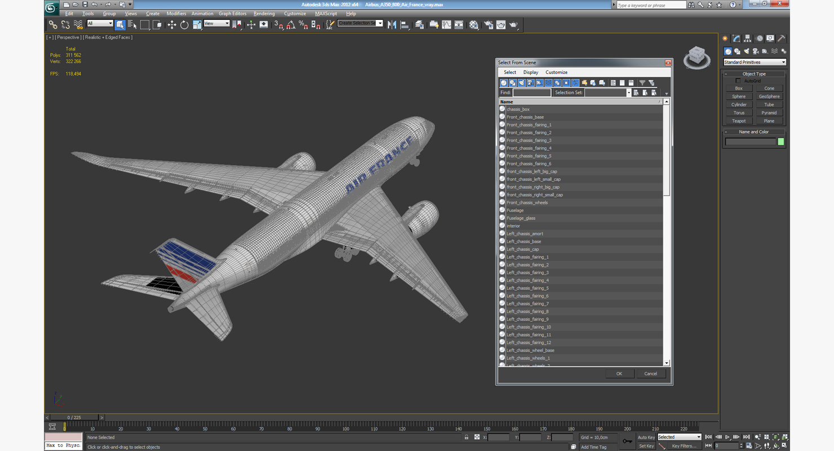The width and height of the screenshot is (834, 451).
Task: Open the Hierarchy panel tab icon
Action: (x=748, y=38)
